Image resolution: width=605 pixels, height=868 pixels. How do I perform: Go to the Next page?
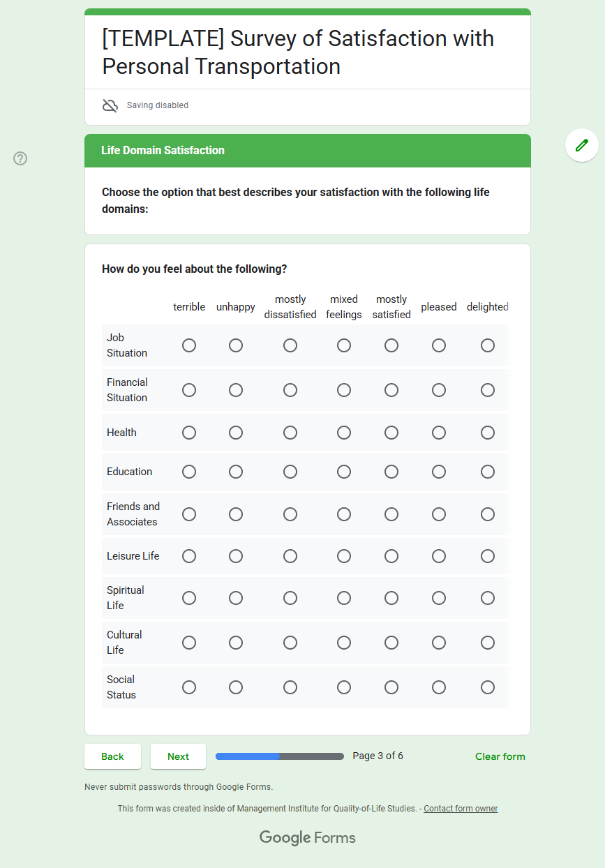pos(178,756)
